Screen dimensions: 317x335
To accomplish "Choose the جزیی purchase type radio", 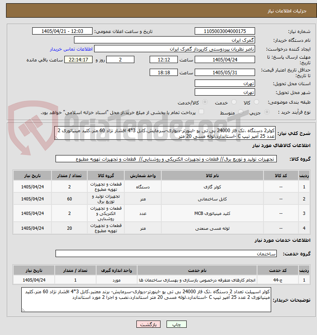I will coord(267,112).
